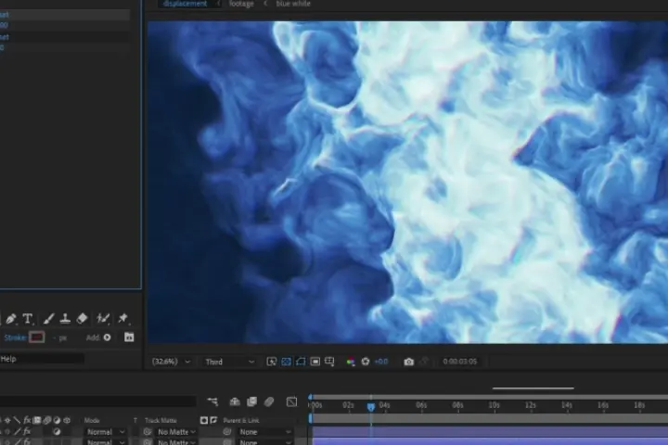The width and height of the screenshot is (668, 445).
Task: Click the Mode column header
Action: point(92,420)
